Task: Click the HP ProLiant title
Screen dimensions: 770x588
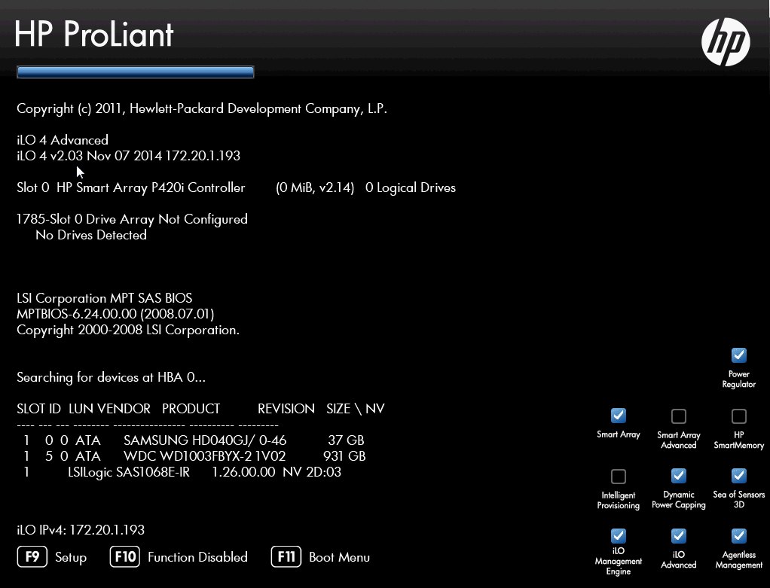Action: tap(93, 34)
